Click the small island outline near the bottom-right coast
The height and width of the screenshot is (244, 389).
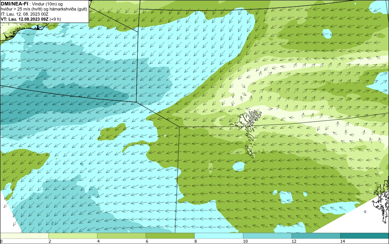pyautogui.click(x=365, y=212)
